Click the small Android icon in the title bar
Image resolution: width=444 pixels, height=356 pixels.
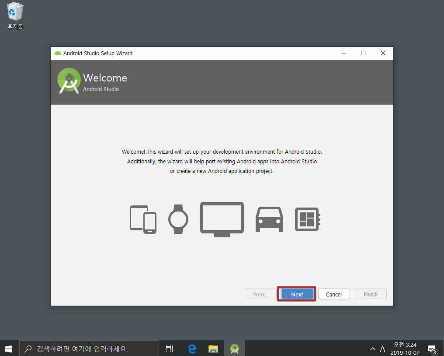pos(58,53)
